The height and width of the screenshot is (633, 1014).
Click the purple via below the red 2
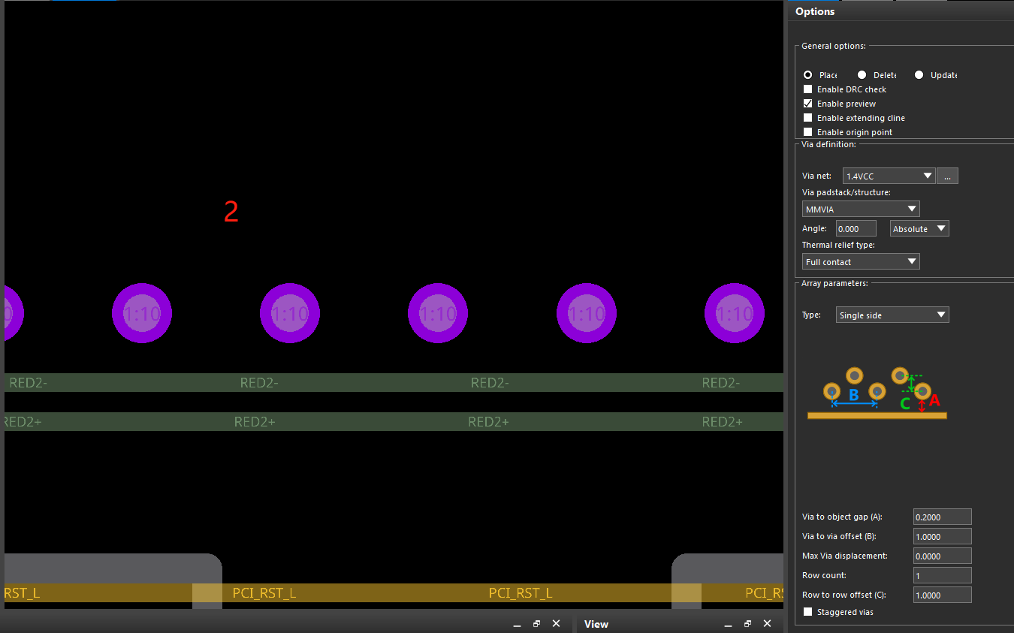coord(290,313)
